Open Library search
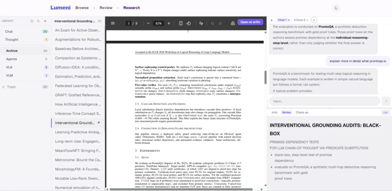This screenshot has height=191, width=392. coord(38,21)
